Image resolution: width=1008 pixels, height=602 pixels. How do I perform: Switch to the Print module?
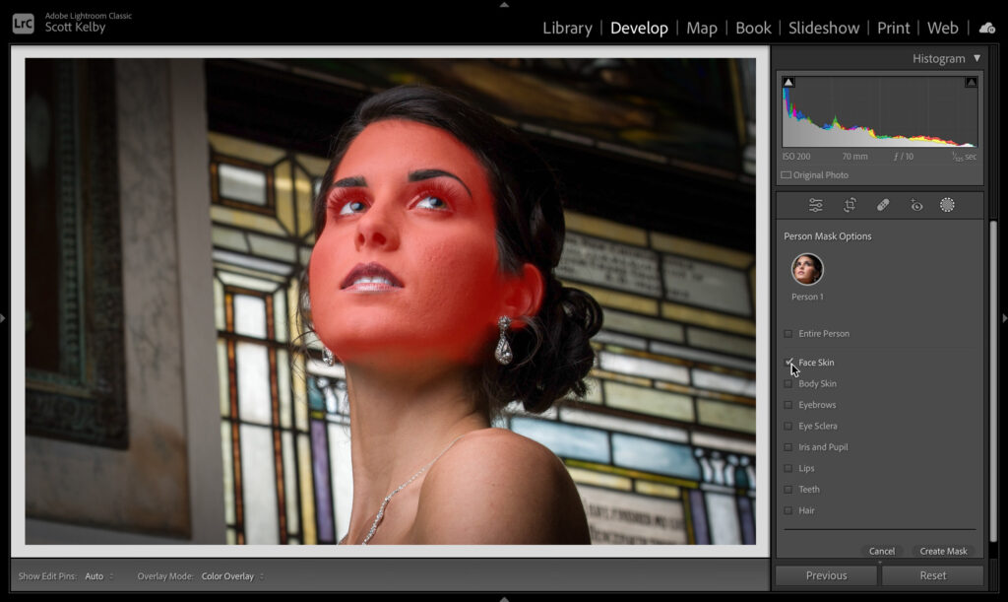[x=893, y=29]
